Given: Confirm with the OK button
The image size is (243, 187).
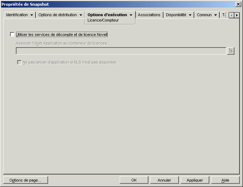Looking at the screenshot, I should pos(134,180).
